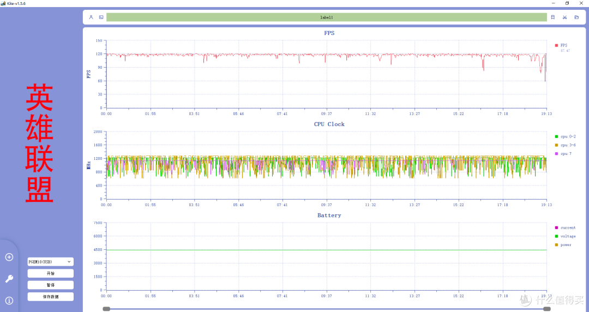Click the user profile icon in top bar
The height and width of the screenshot is (312, 589).
pos(91,17)
